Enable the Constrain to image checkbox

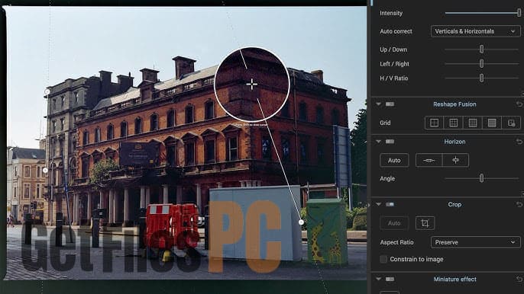click(383, 259)
